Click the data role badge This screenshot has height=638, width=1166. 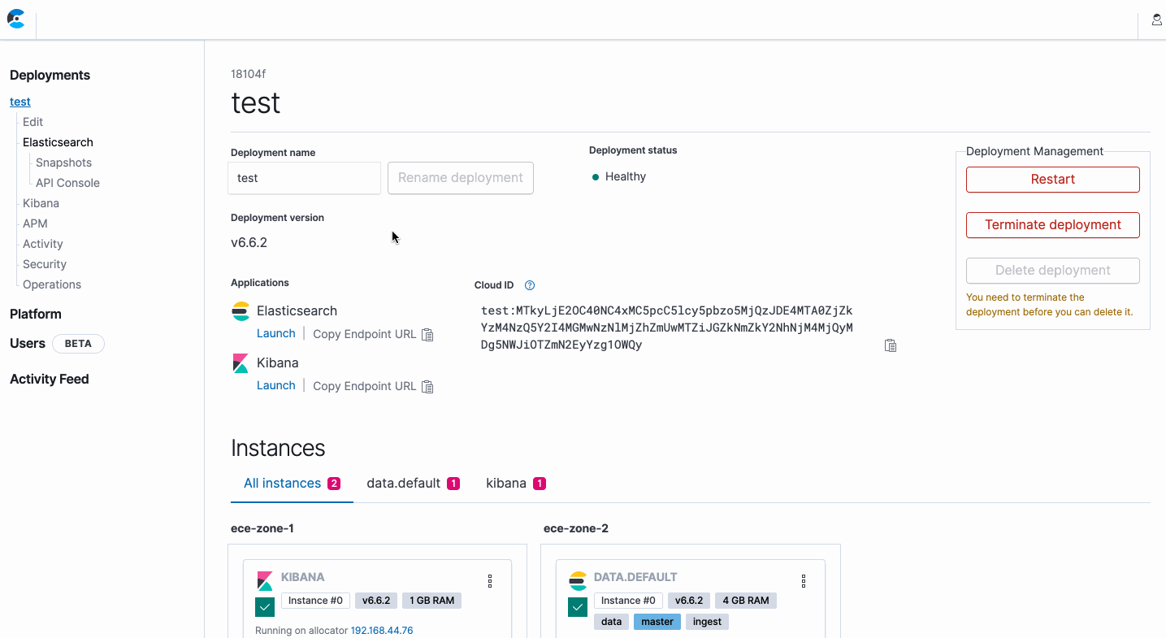612,622
